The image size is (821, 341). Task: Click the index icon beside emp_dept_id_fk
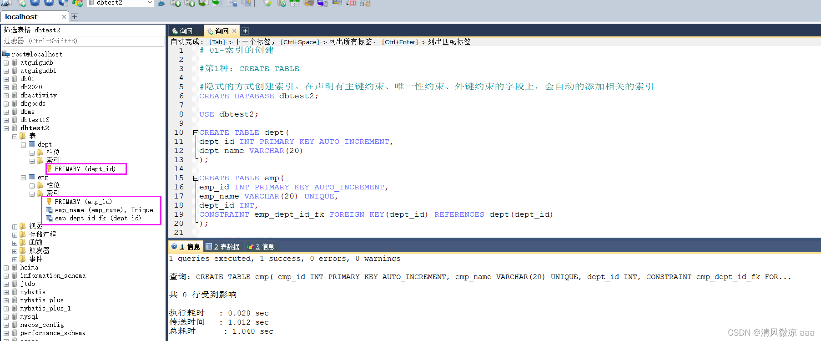pos(49,218)
